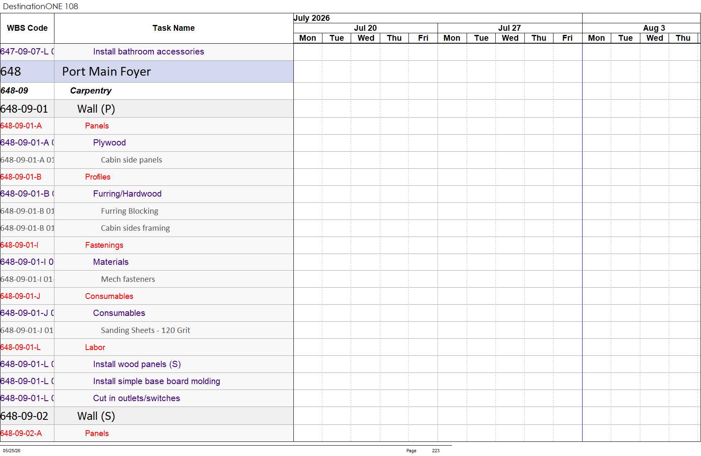This screenshot has height=456, width=701.
Task: Click WBS code 648-09-01-B
Action: (21, 177)
